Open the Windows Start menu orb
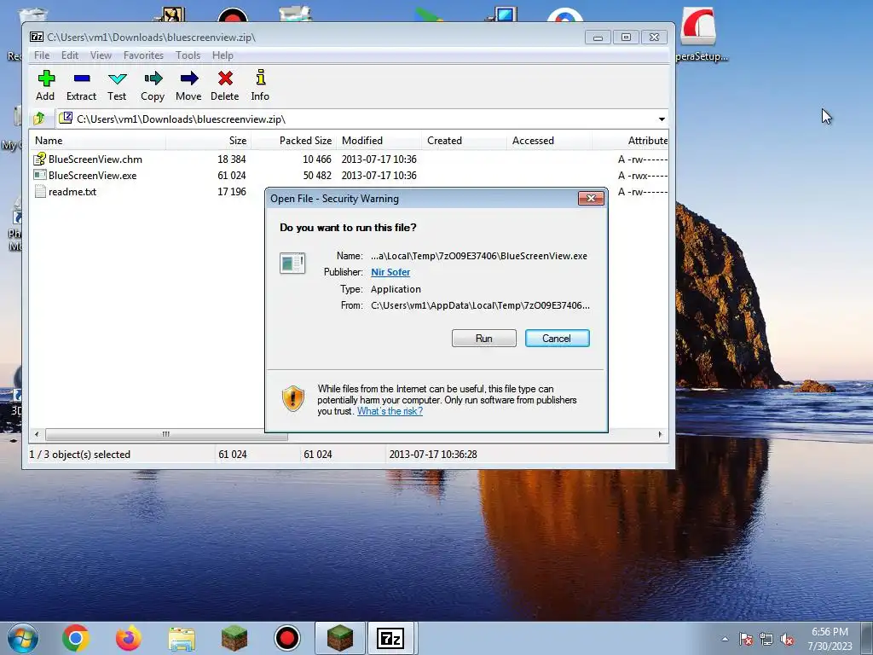Image resolution: width=873 pixels, height=655 pixels. pos(22,638)
